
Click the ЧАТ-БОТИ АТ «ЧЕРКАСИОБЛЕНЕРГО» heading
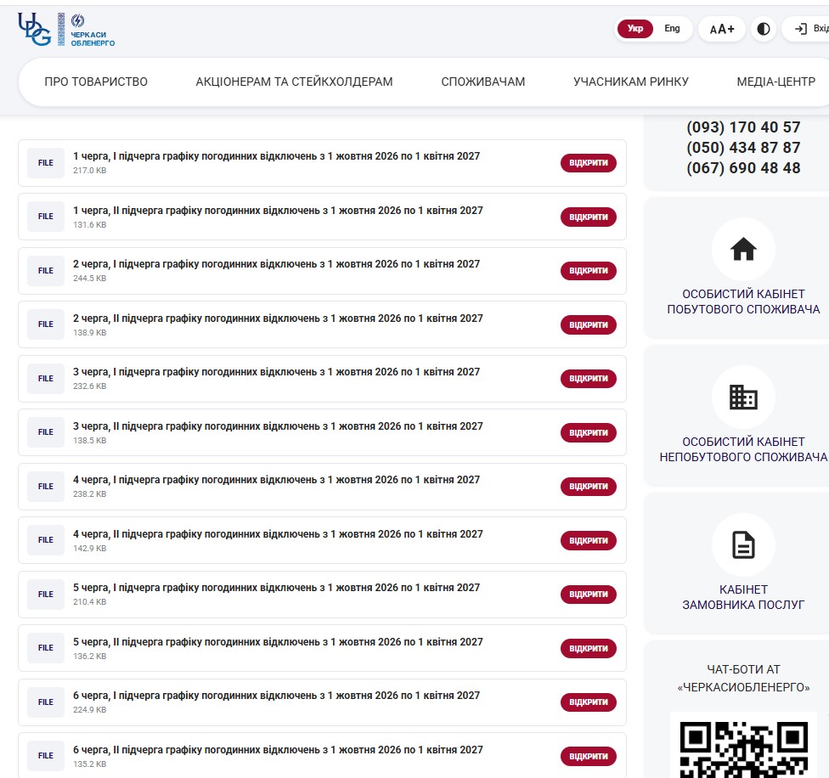click(x=743, y=678)
